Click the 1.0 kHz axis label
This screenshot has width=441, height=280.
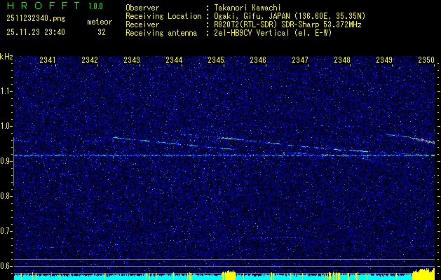pos(5,126)
